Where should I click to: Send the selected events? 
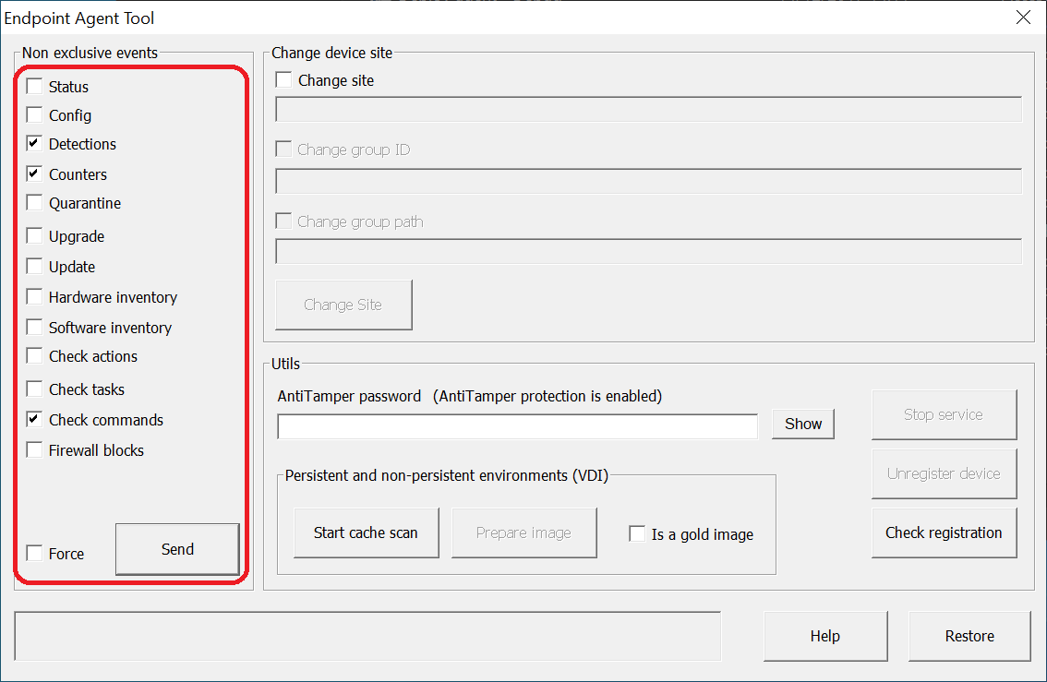point(176,548)
